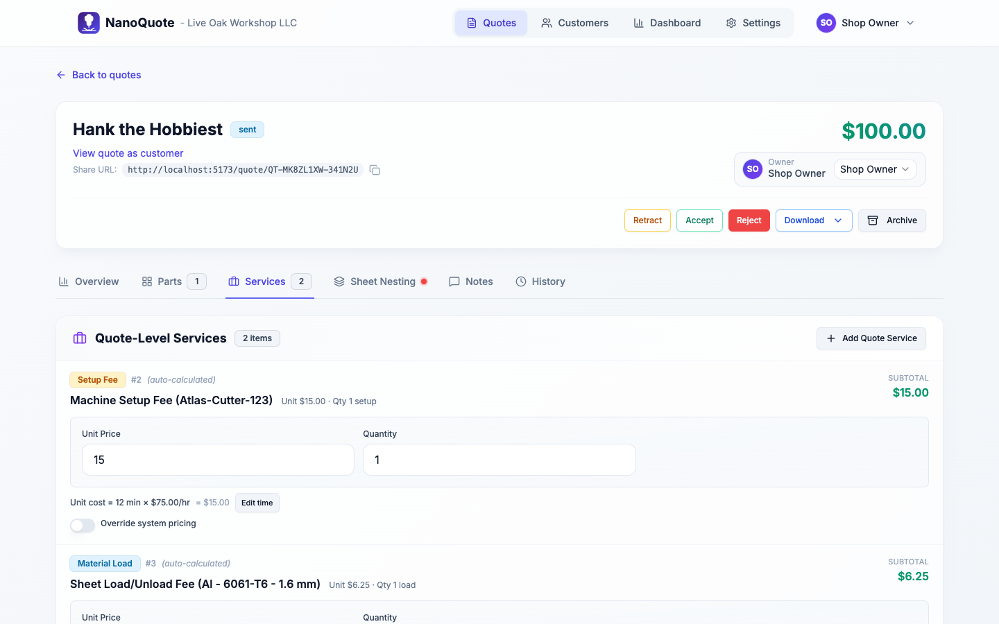Select the Customers people icon

547,22
